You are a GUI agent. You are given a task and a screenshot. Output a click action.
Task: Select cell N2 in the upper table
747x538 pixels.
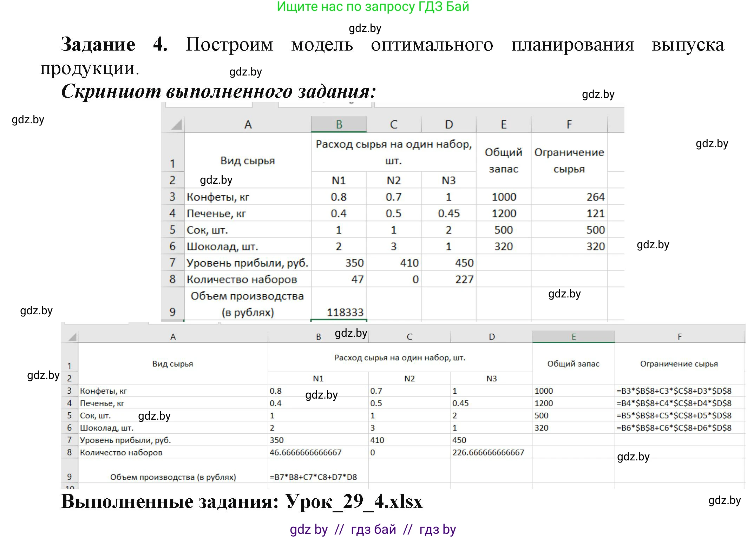point(393,180)
